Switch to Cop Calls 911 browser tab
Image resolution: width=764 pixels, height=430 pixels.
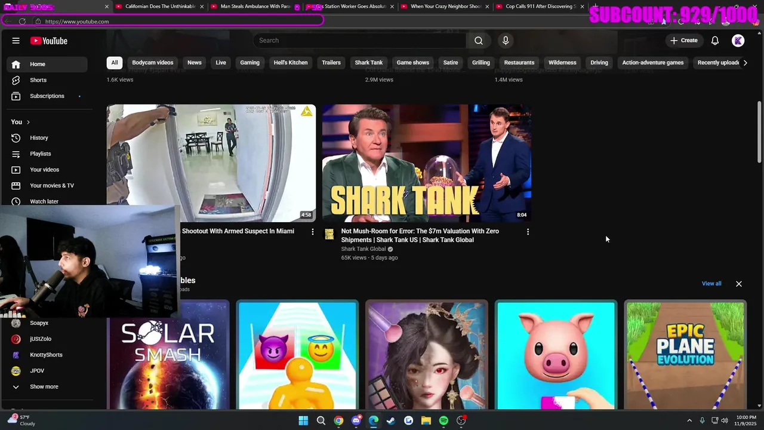[540, 7]
